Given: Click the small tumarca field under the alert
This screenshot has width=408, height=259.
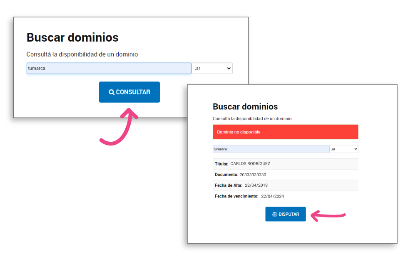Looking at the screenshot, I should coord(271,149).
